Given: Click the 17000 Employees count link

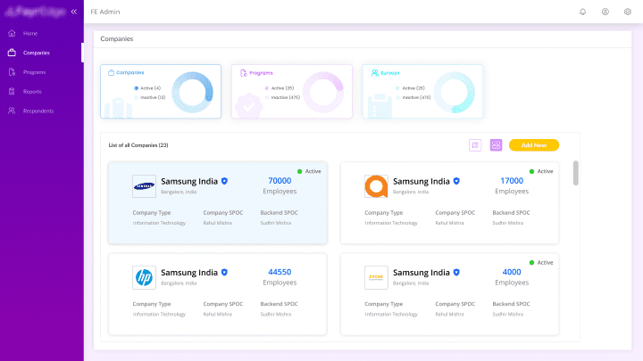Looking at the screenshot, I should [512, 181].
